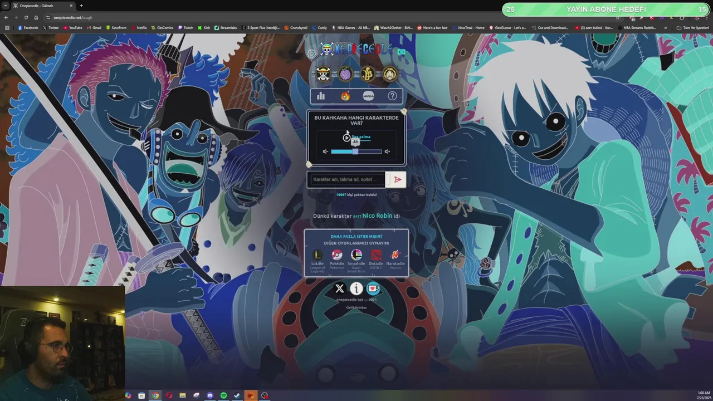Expand the bookmarks overflow chevron
Screen dimensions: 713x401
(x=665, y=27)
